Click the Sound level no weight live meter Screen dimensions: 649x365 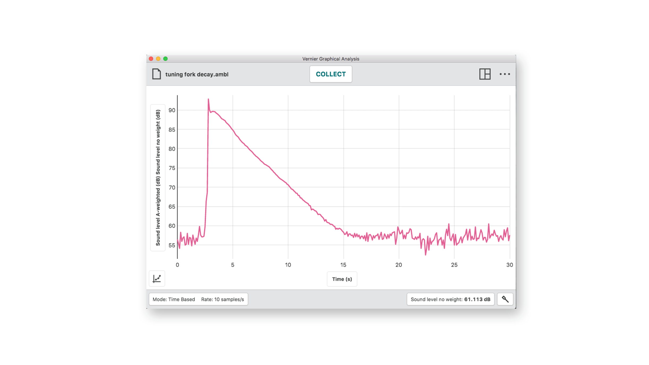[450, 299]
